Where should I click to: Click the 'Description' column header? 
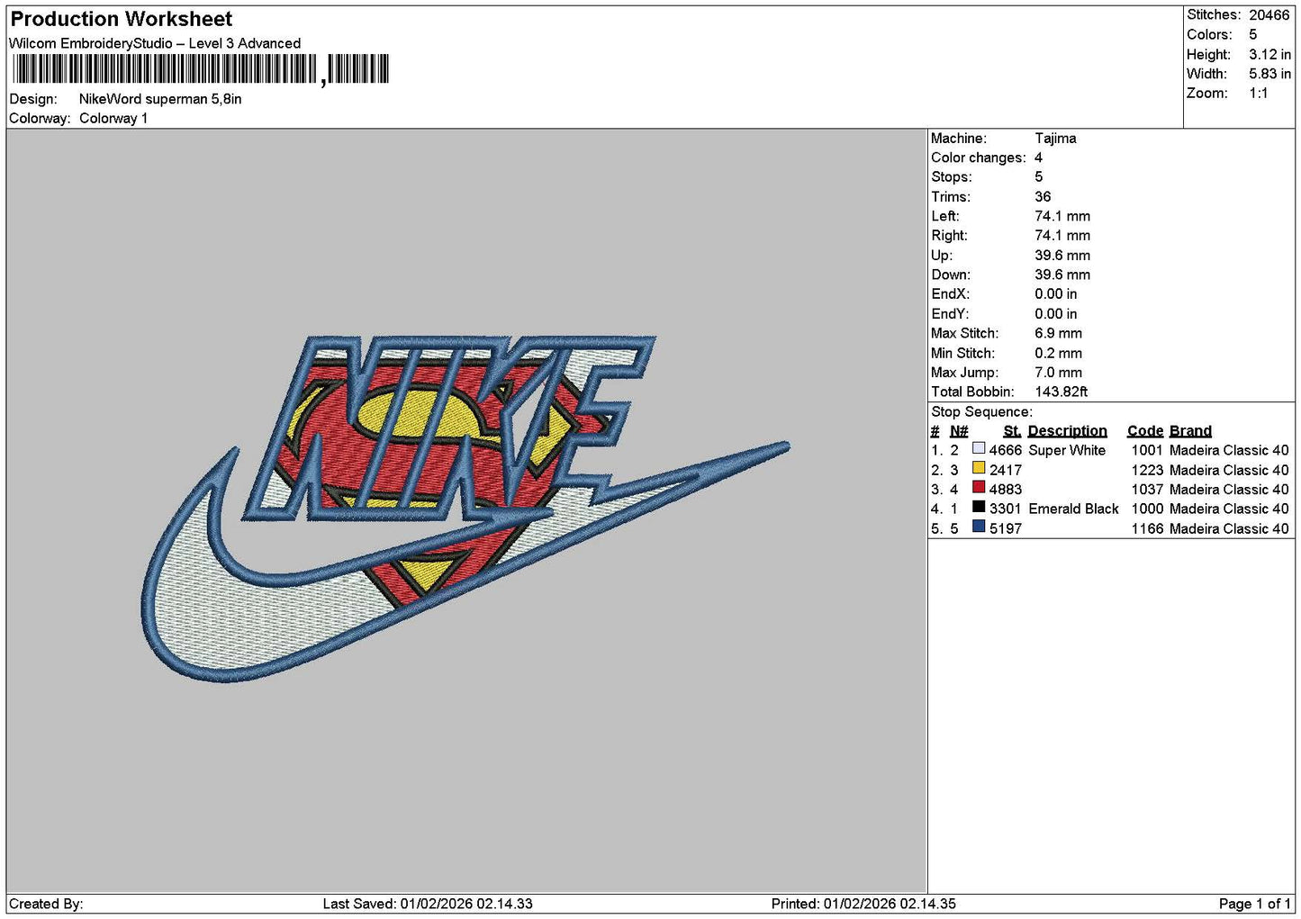tap(1068, 431)
